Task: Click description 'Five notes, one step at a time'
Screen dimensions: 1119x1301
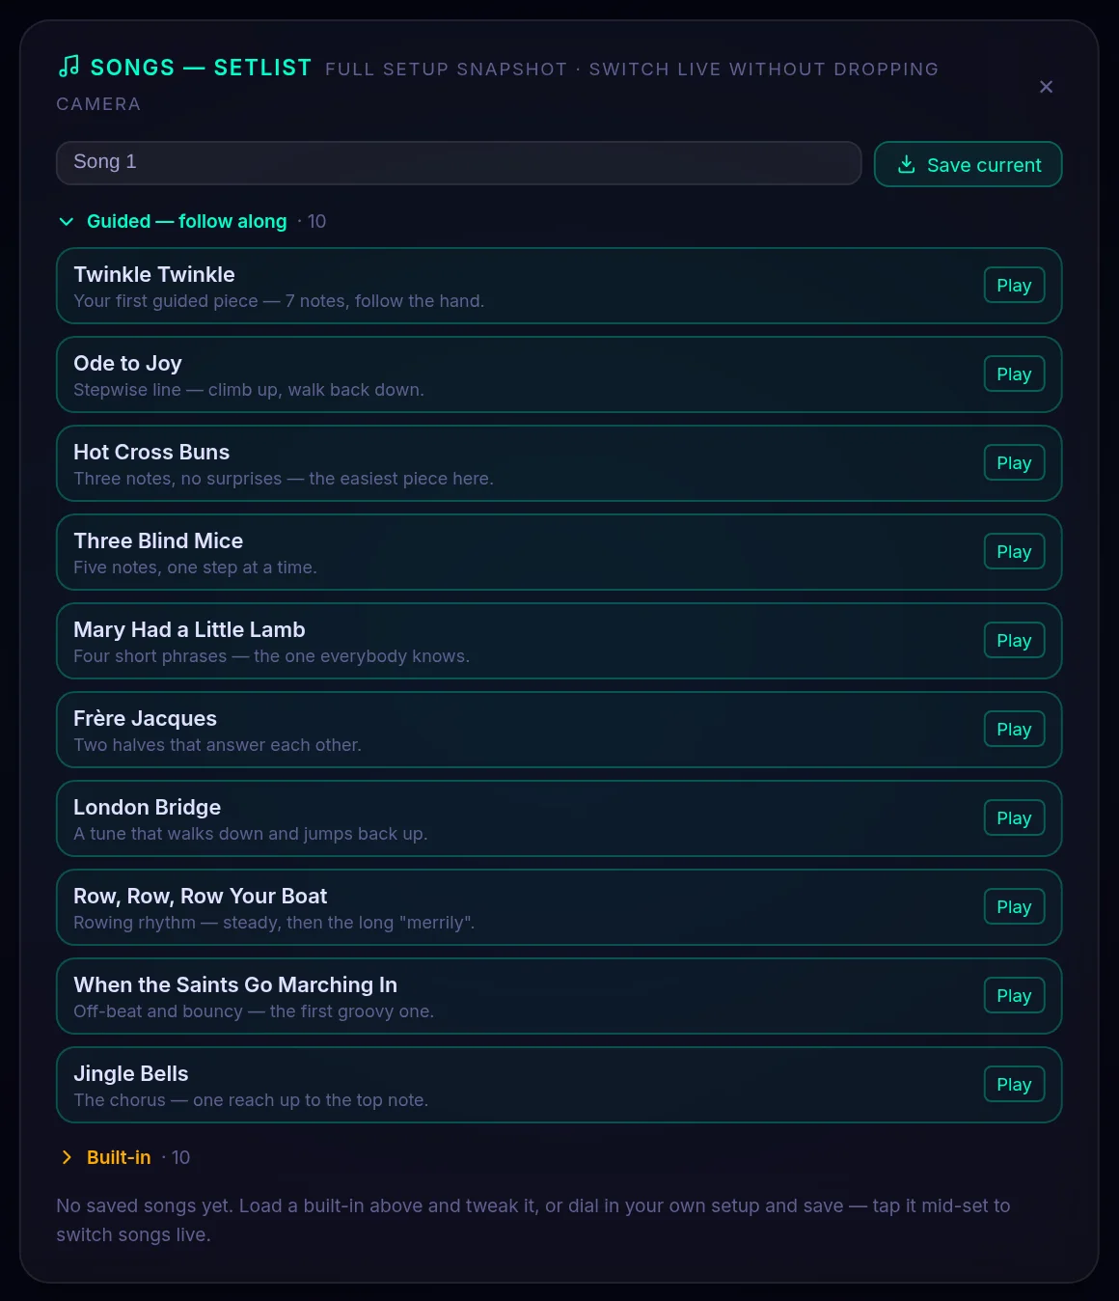Action: point(195,567)
